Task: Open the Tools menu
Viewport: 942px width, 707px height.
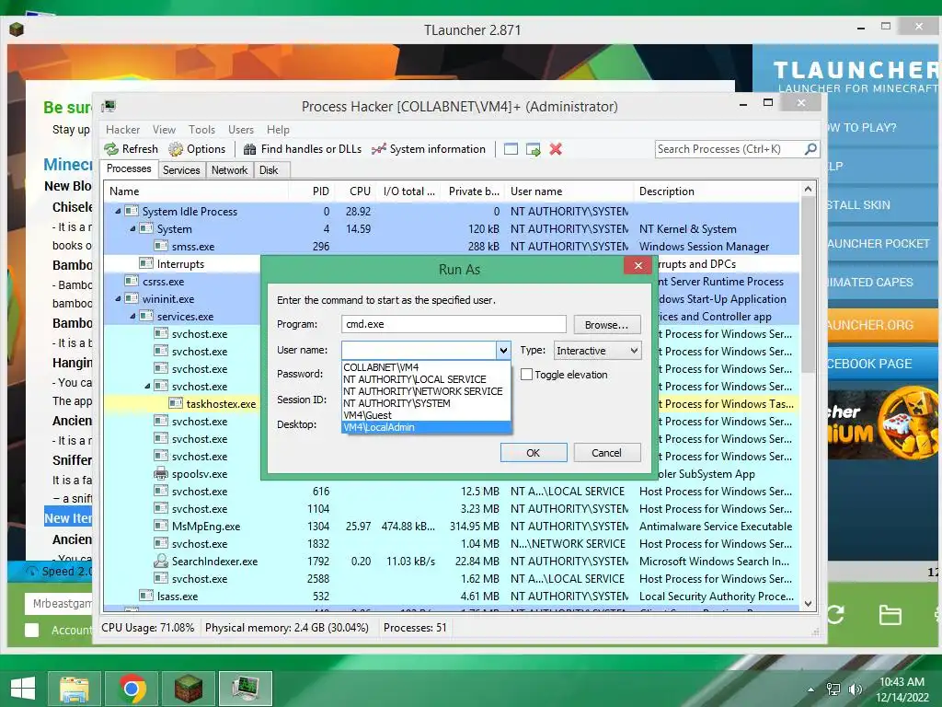Action: (201, 129)
